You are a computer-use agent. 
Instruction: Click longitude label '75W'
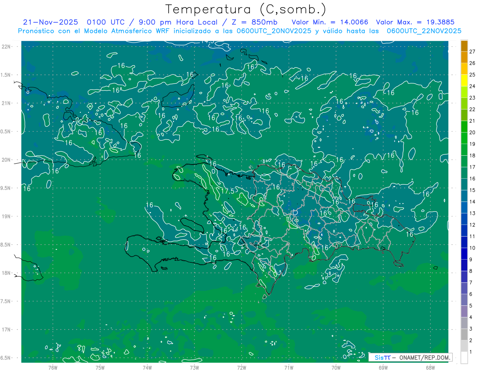pyautogui.click(x=100, y=368)
